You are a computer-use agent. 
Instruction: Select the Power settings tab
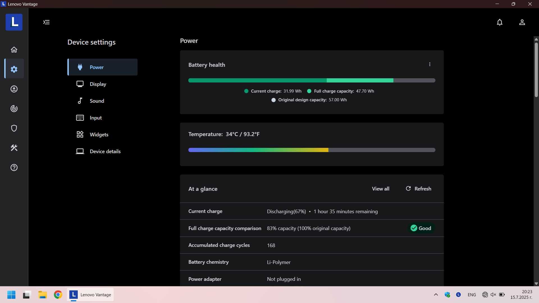[x=102, y=67]
